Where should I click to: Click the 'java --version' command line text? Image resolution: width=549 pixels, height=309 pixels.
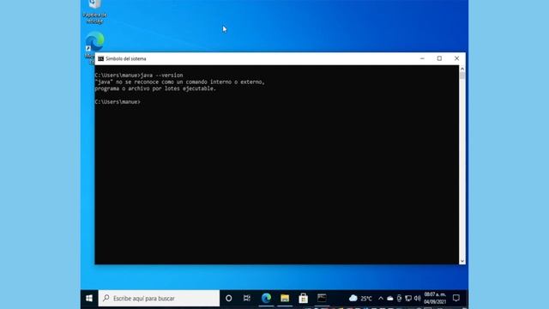[162, 76]
